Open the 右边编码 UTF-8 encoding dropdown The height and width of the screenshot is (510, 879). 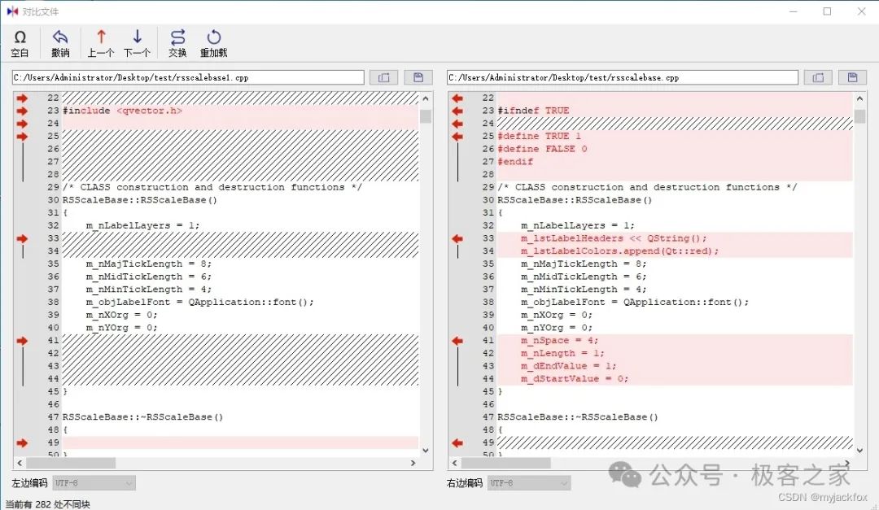point(529,483)
